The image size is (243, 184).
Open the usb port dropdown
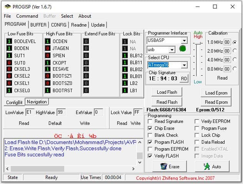(172, 49)
